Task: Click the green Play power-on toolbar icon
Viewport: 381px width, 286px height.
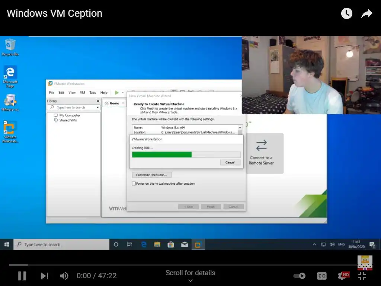Action: click(116, 93)
